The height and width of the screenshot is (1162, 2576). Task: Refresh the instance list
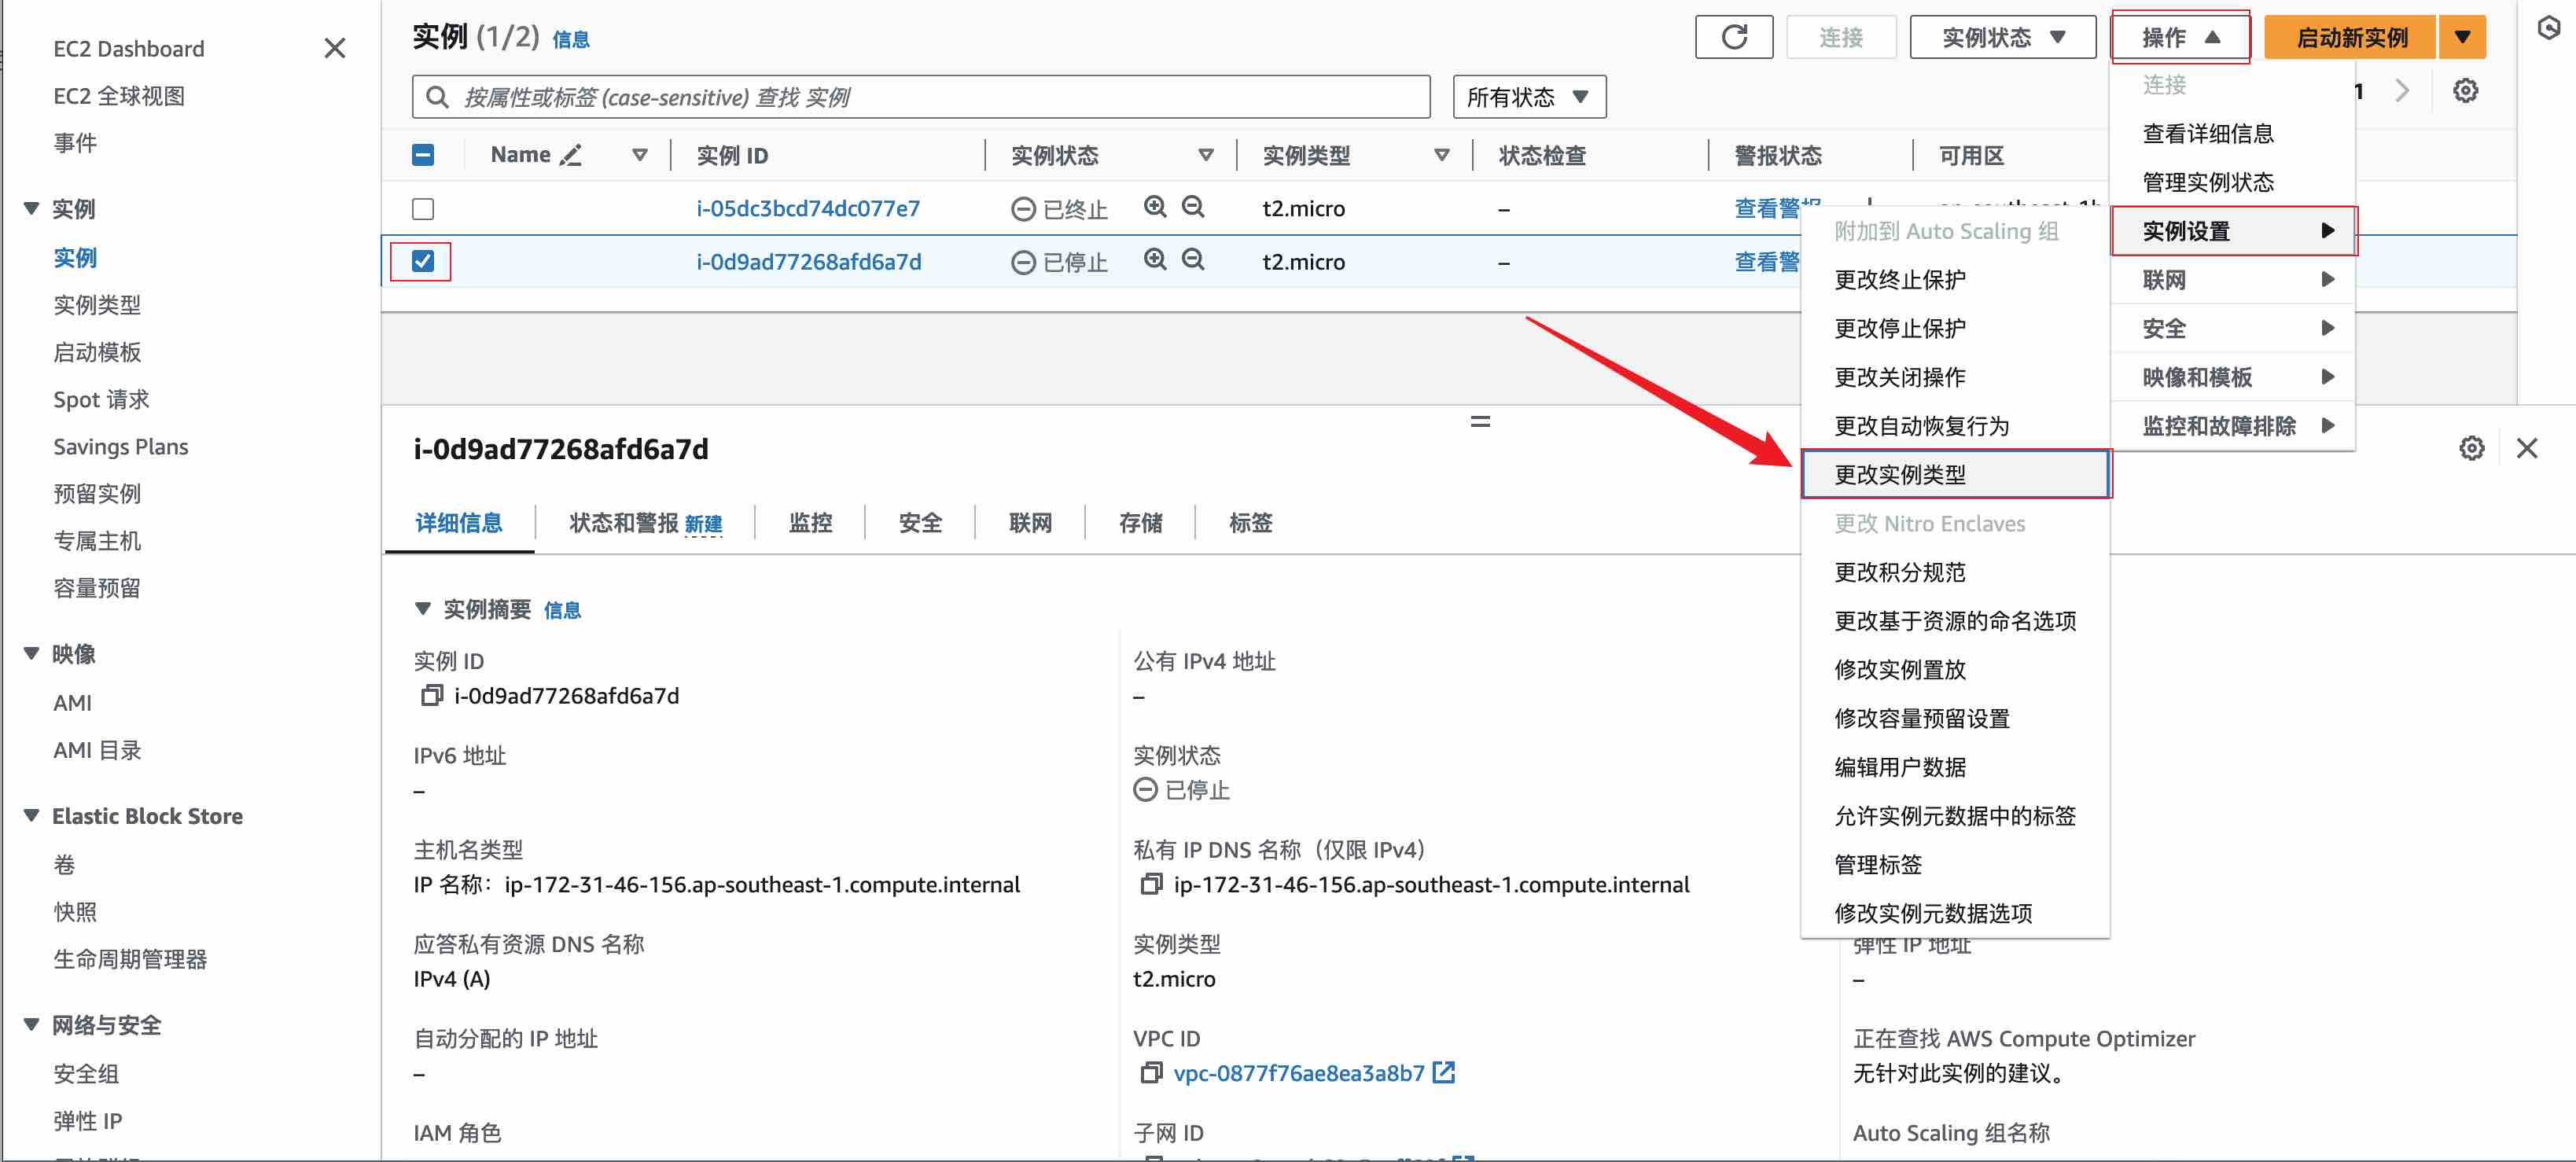[x=1734, y=36]
